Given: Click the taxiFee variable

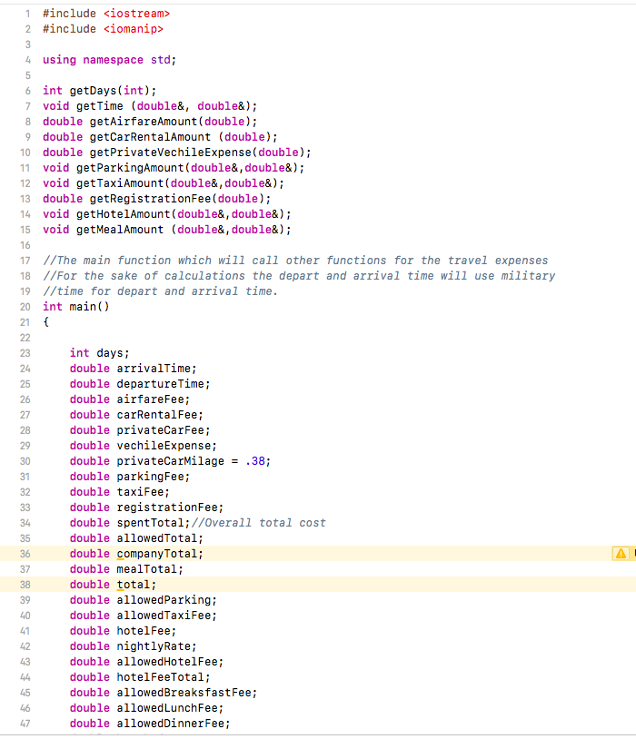Looking at the screenshot, I should [140, 492].
